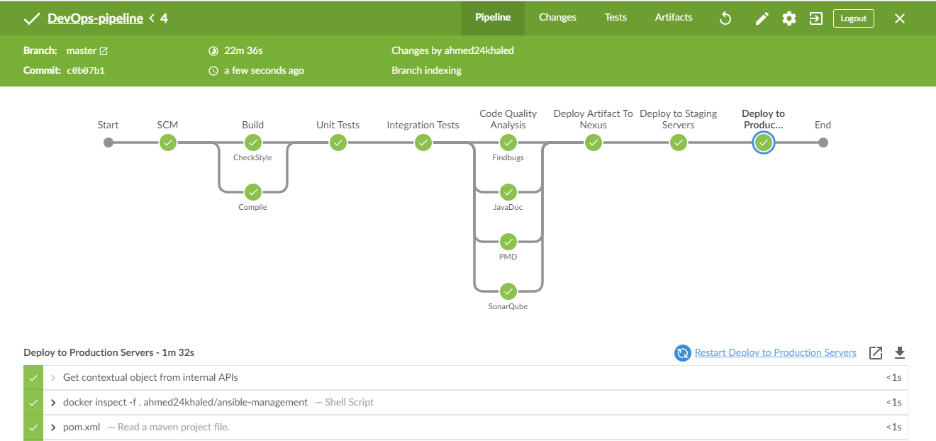Viewport: 936px width, 441px height.
Task: Open the DevOps-pipeline title link
Action: click(x=95, y=18)
